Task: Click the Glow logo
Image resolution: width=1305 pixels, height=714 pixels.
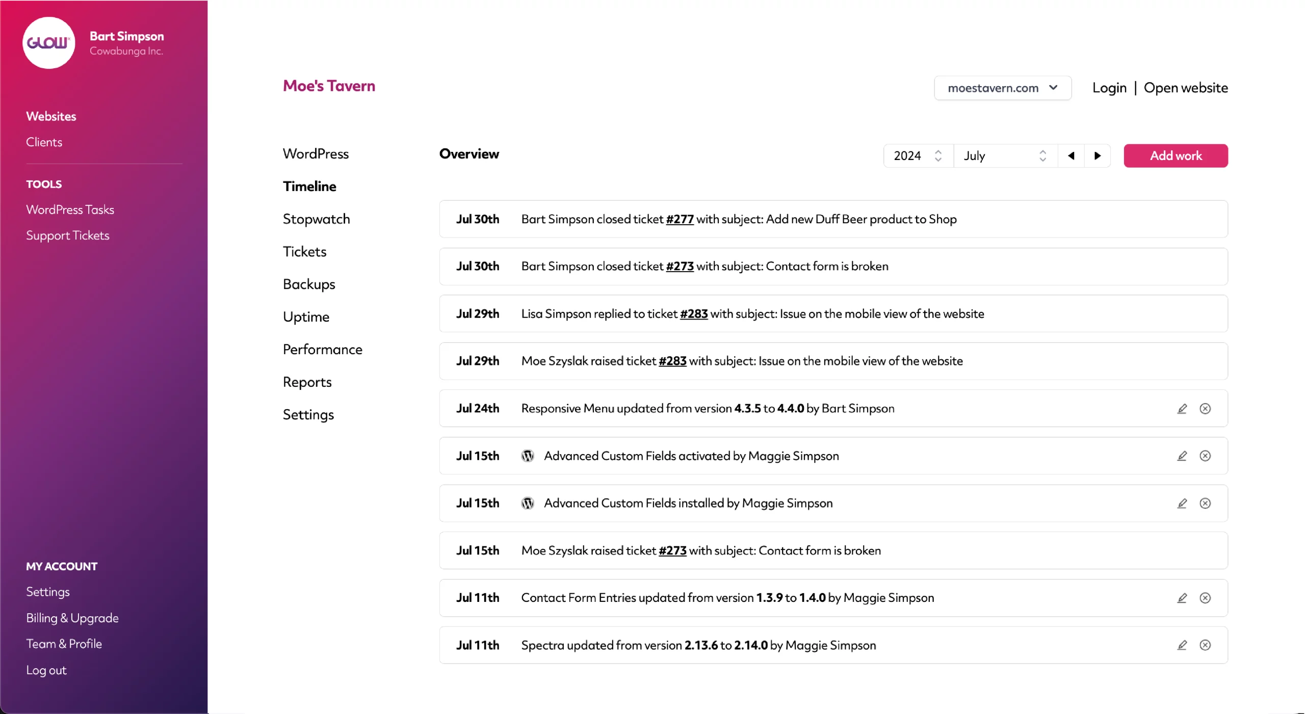Action: pos(48,42)
